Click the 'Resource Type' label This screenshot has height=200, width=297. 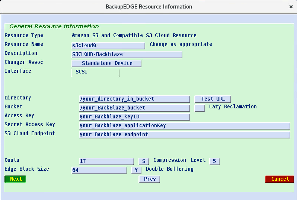pyautogui.click(x=24, y=35)
